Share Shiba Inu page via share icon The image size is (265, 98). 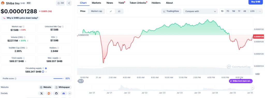pos(69,3)
